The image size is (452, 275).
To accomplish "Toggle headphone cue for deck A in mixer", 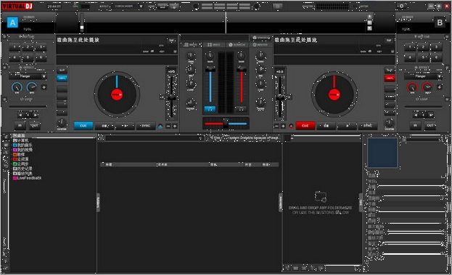I will pos(210,109).
